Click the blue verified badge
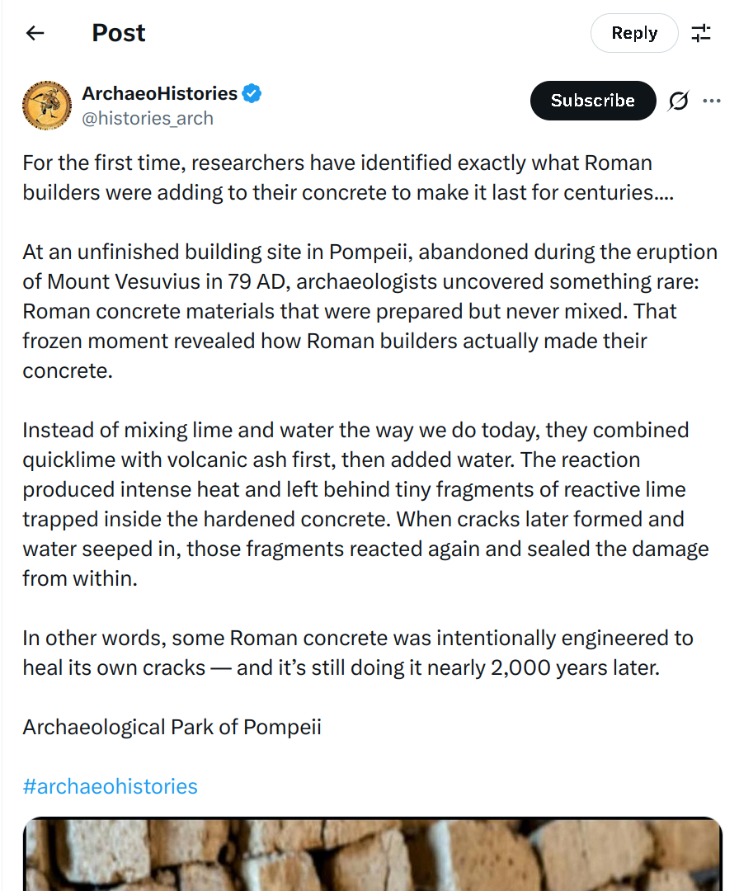Image resolution: width=739 pixels, height=891 pixels. coord(252,93)
